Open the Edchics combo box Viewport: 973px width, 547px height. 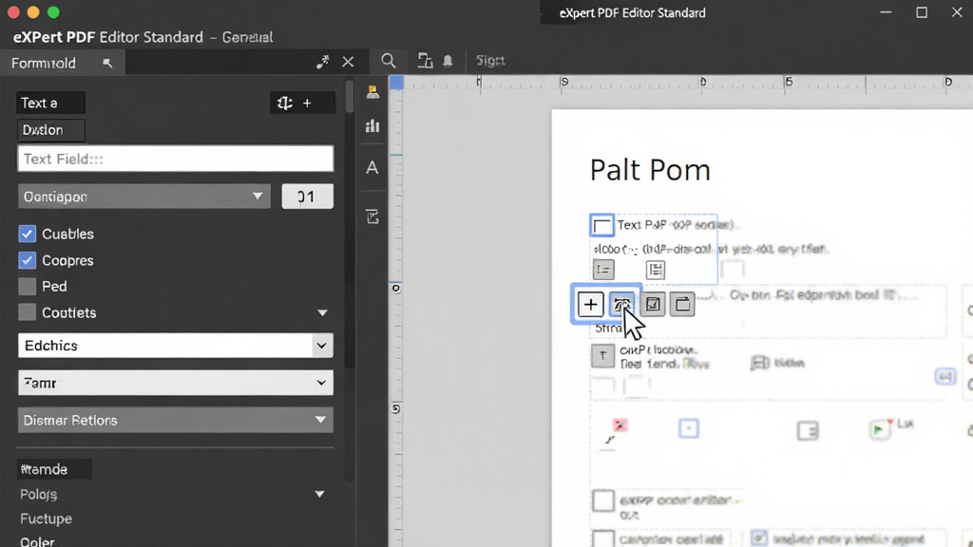click(176, 346)
